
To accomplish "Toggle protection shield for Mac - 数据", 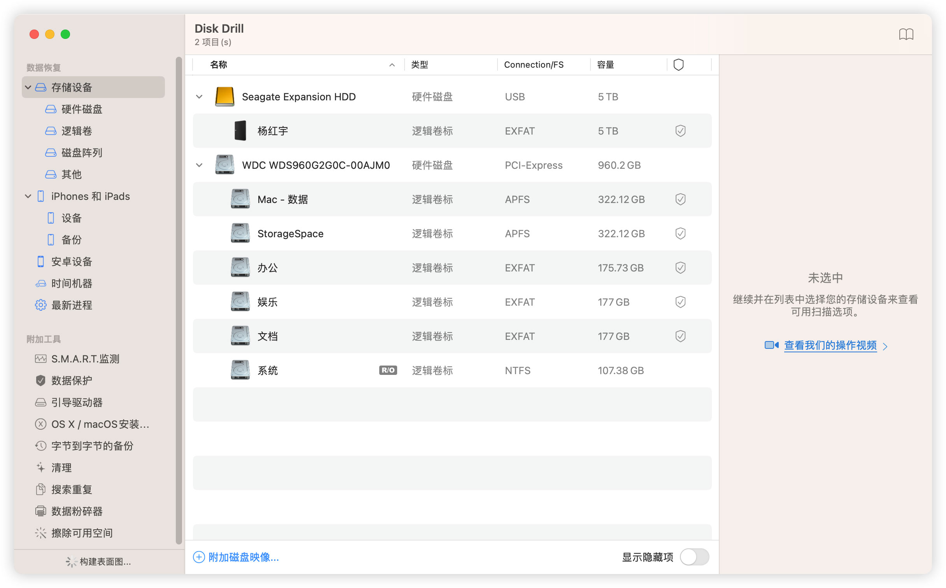I will click(x=680, y=199).
